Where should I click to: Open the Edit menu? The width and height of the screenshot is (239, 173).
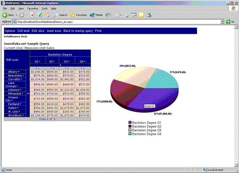13,9
